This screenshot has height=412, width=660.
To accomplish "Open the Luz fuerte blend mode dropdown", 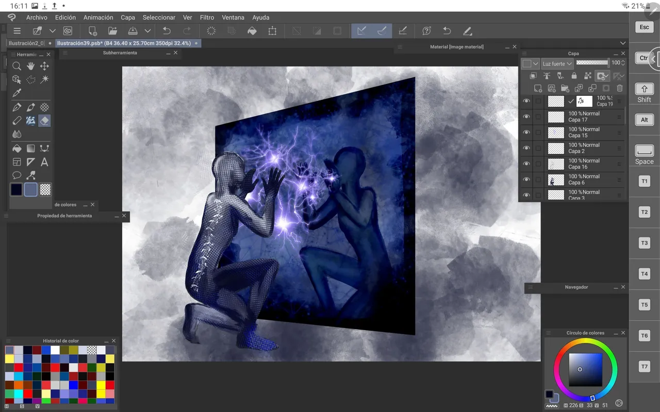I will pos(557,64).
